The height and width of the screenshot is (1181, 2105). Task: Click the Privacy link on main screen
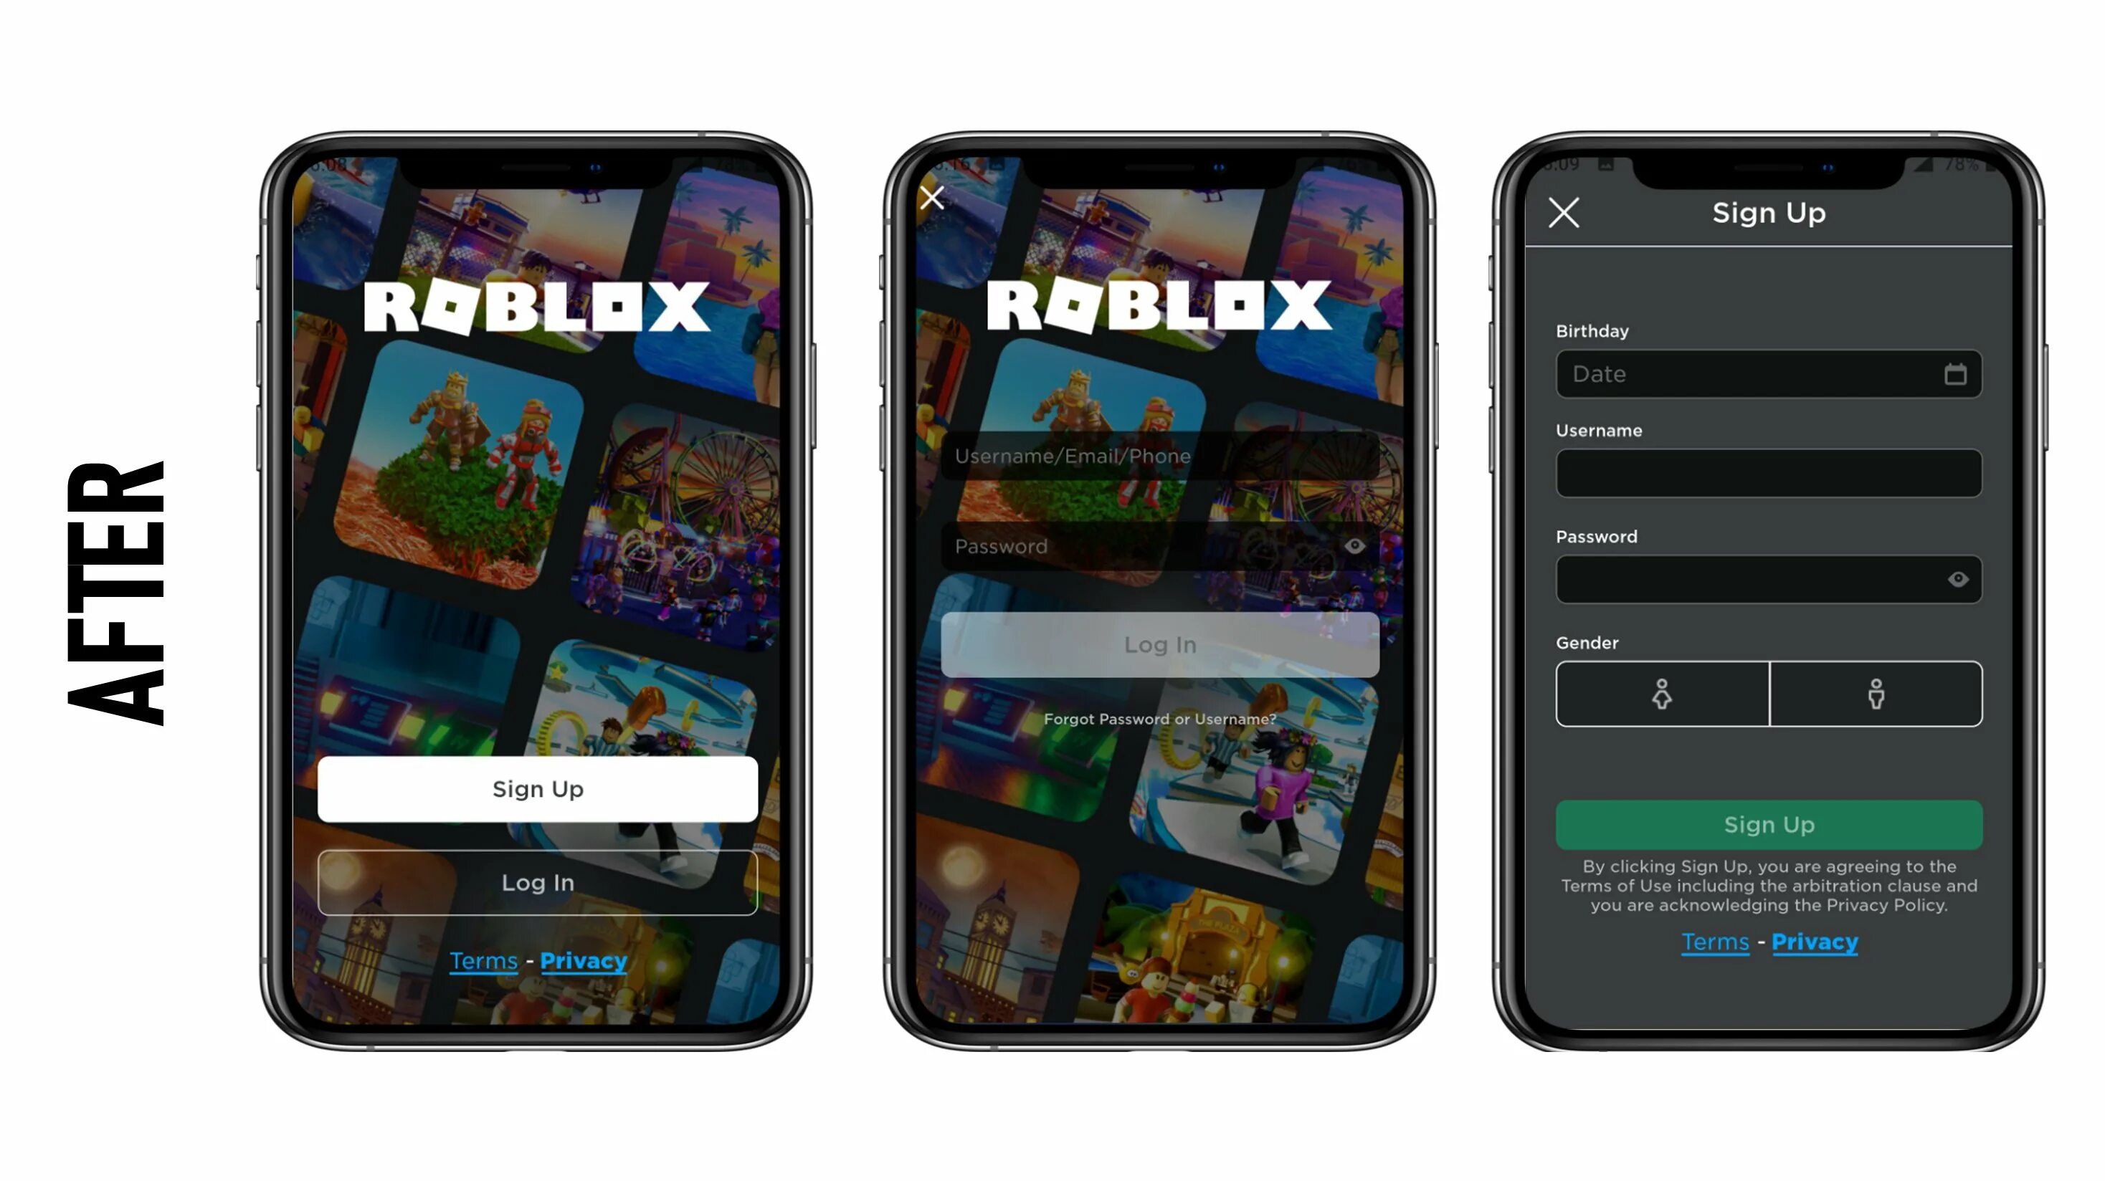coord(584,958)
